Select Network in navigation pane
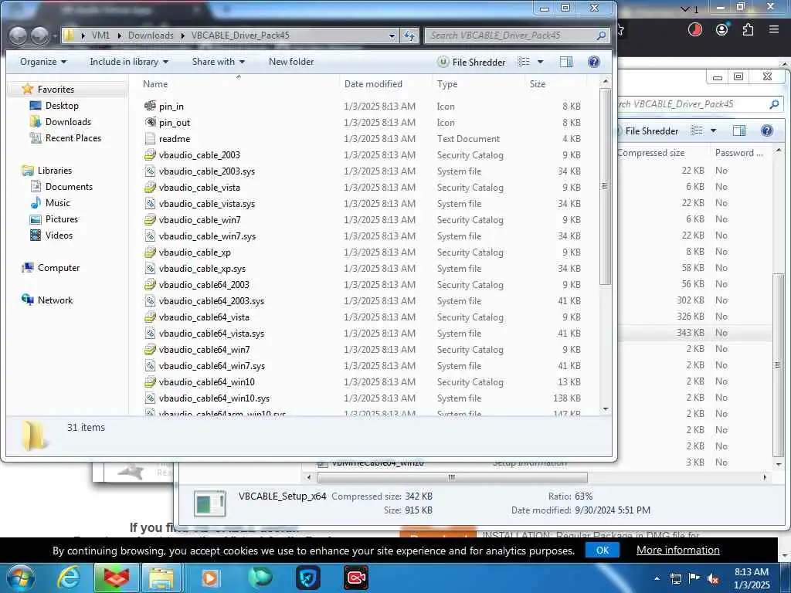Screen dimensions: 791x593 55,300
